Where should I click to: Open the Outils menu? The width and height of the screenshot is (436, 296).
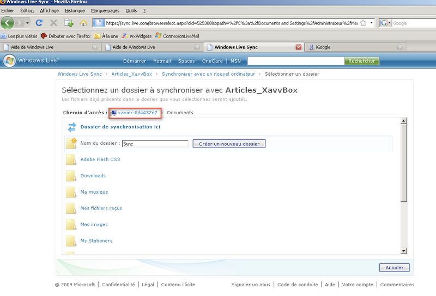tap(131, 10)
